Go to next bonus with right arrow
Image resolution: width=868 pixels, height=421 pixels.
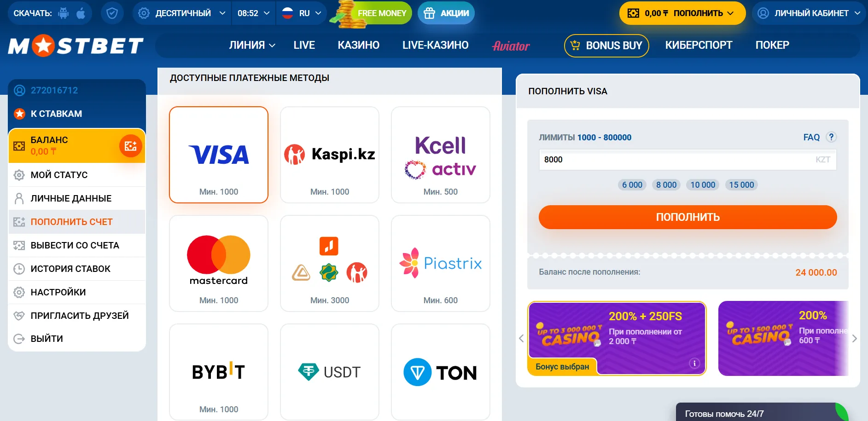[854, 339]
